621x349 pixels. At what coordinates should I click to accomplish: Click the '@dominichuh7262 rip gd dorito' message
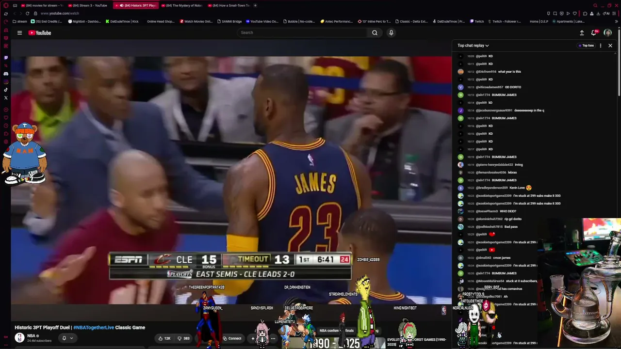491,219
